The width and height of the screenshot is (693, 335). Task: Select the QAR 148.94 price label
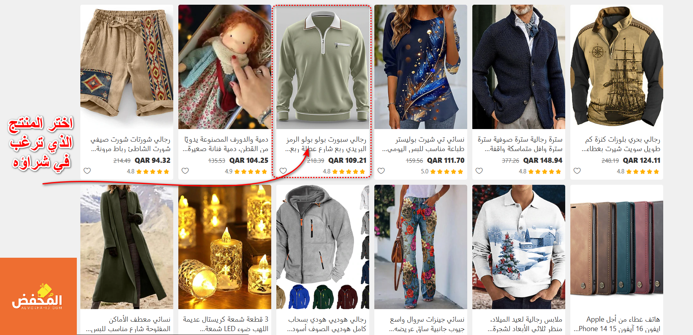(x=543, y=160)
